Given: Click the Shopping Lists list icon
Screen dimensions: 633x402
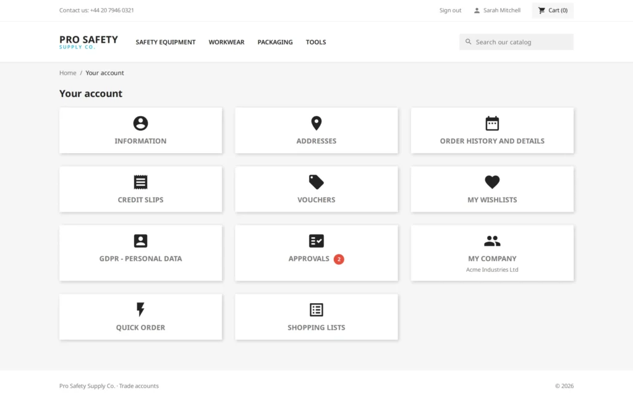Looking at the screenshot, I should click(x=316, y=309).
